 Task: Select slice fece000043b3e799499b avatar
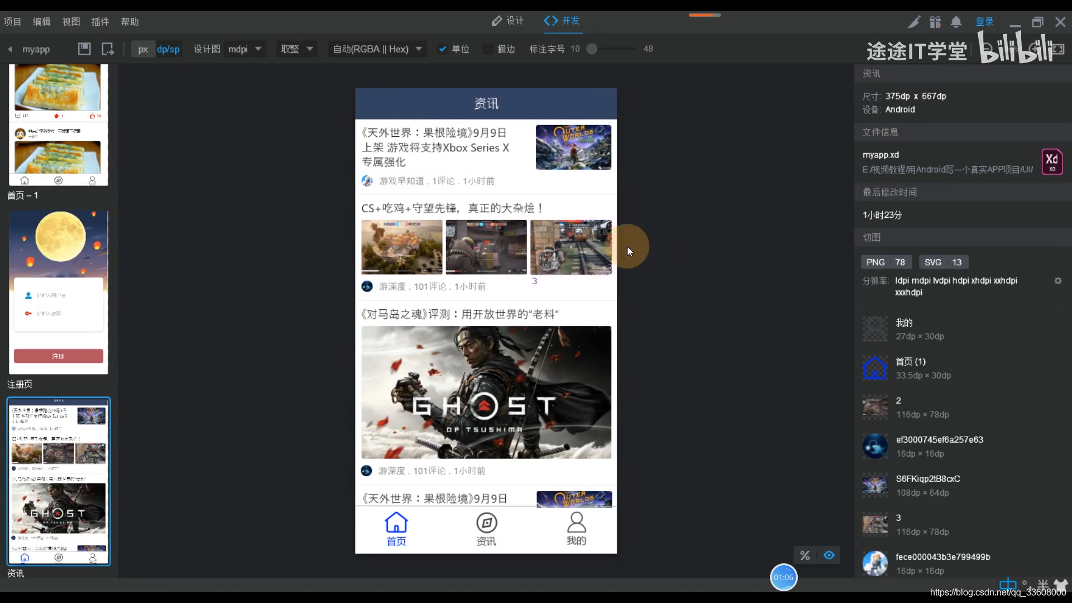click(x=875, y=563)
